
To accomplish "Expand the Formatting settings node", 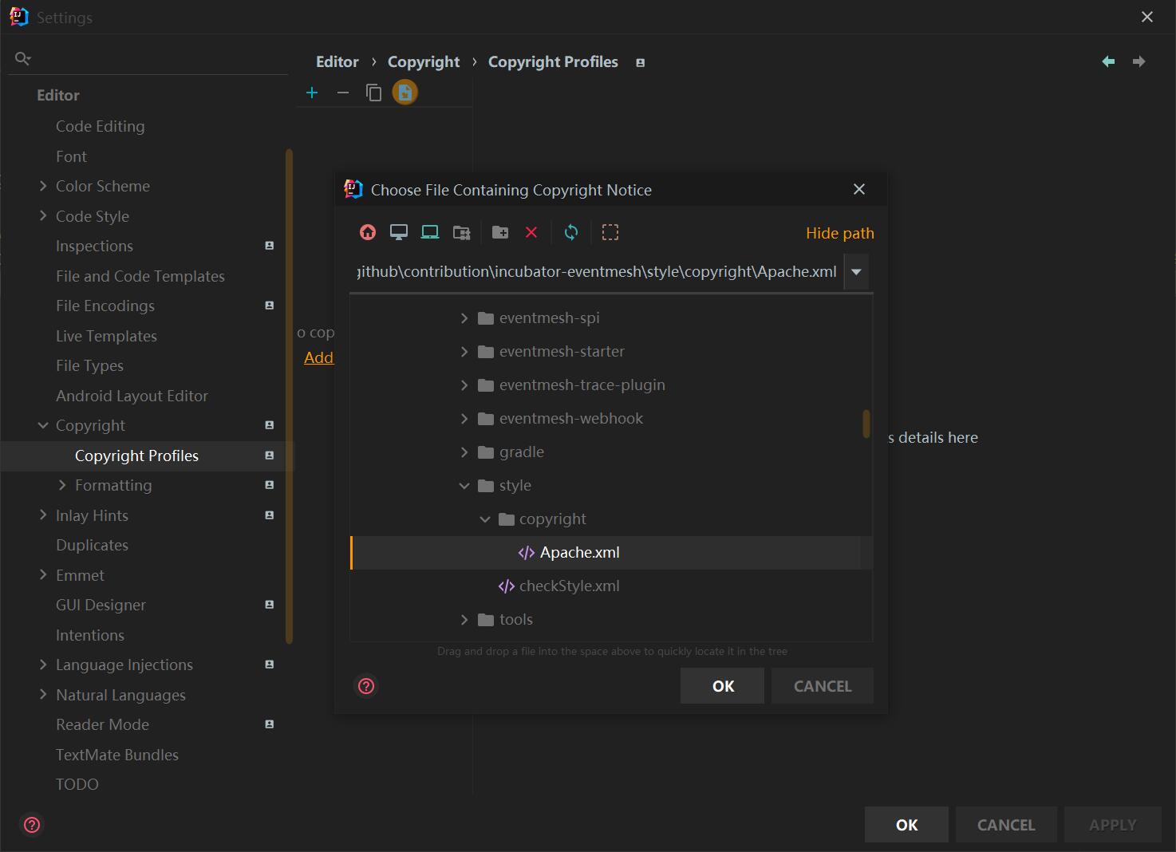I will (62, 485).
